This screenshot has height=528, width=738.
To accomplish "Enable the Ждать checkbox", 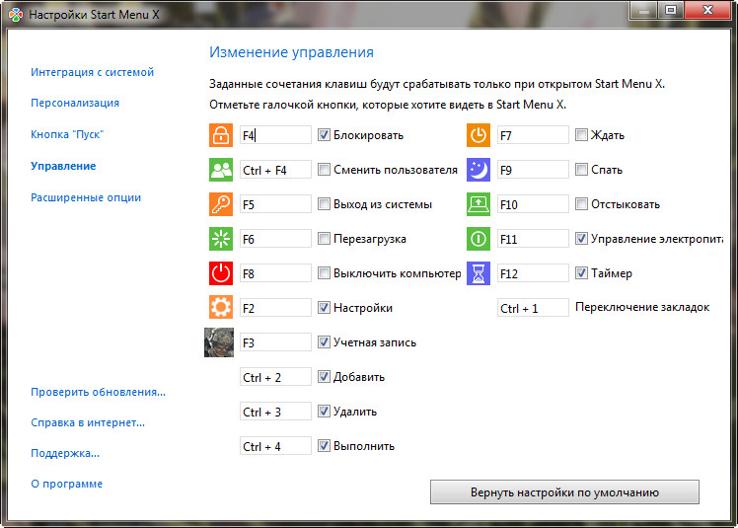I will [x=581, y=135].
